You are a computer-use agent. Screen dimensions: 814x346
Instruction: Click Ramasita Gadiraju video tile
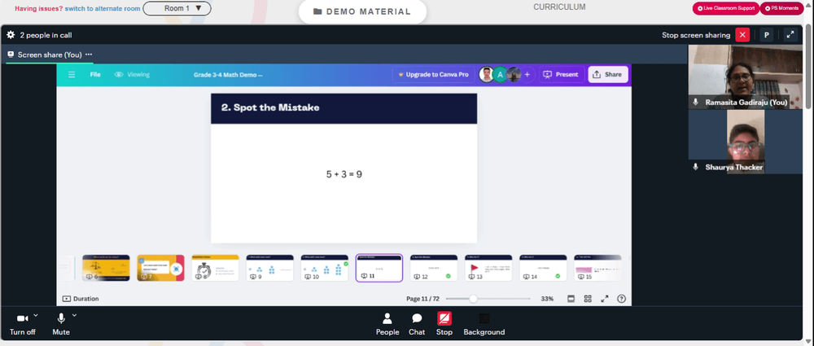click(745, 77)
